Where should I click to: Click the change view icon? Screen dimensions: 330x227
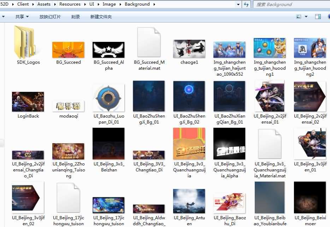pyautogui.click(x=299, y=17)
